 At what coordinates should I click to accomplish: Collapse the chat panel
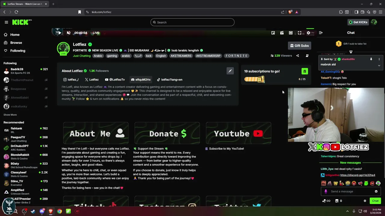321,33
